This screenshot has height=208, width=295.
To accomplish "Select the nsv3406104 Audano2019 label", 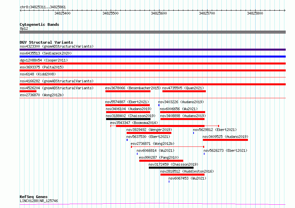I will pos(129,109).
